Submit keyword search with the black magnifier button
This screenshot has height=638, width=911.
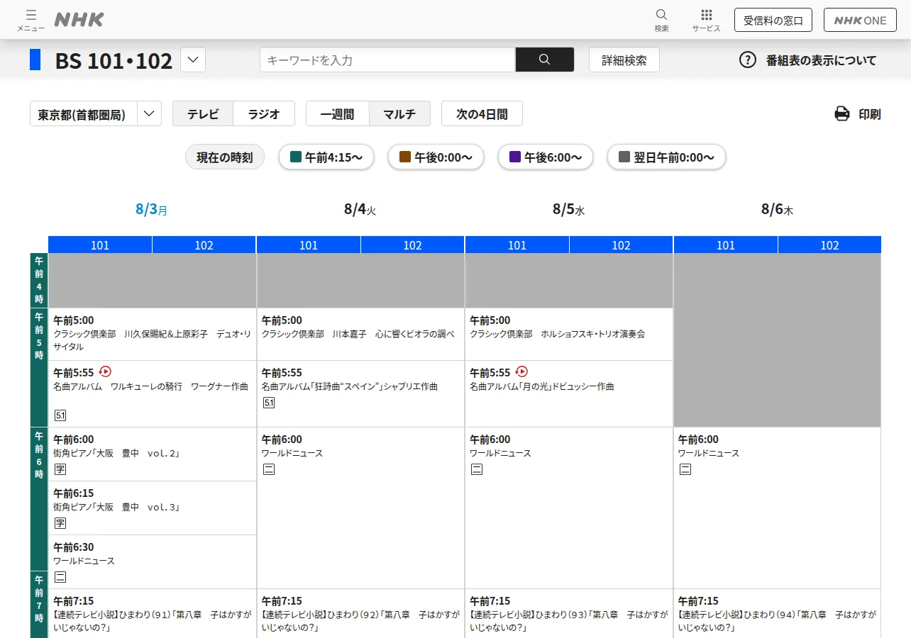[x=544, y=60]
